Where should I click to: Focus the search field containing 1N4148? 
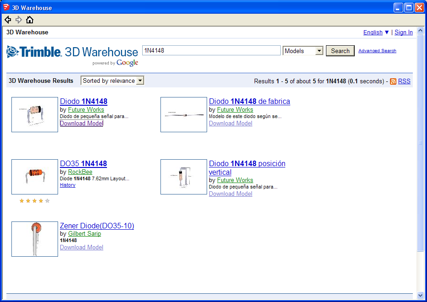[x=211, y=50]
